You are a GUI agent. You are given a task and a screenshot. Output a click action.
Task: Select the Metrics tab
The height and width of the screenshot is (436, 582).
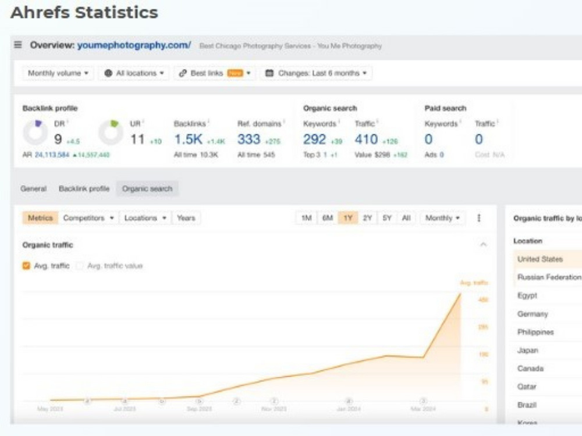[40, 218]
